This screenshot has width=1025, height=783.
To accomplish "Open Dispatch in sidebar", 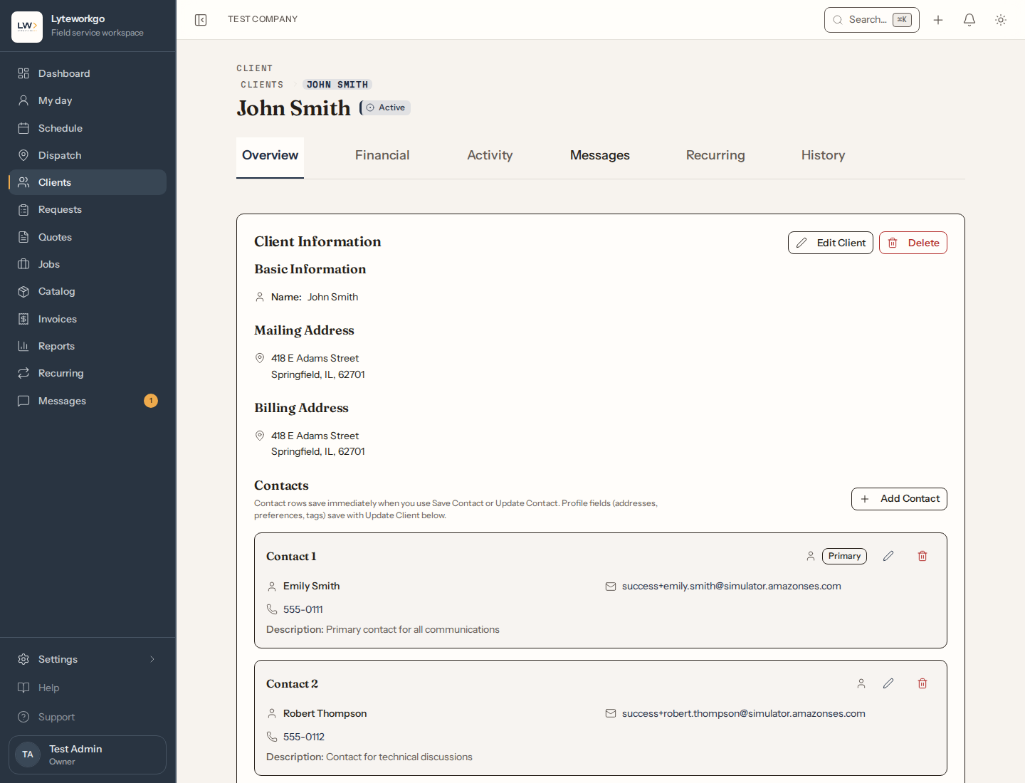I will (x=88, y=155).
